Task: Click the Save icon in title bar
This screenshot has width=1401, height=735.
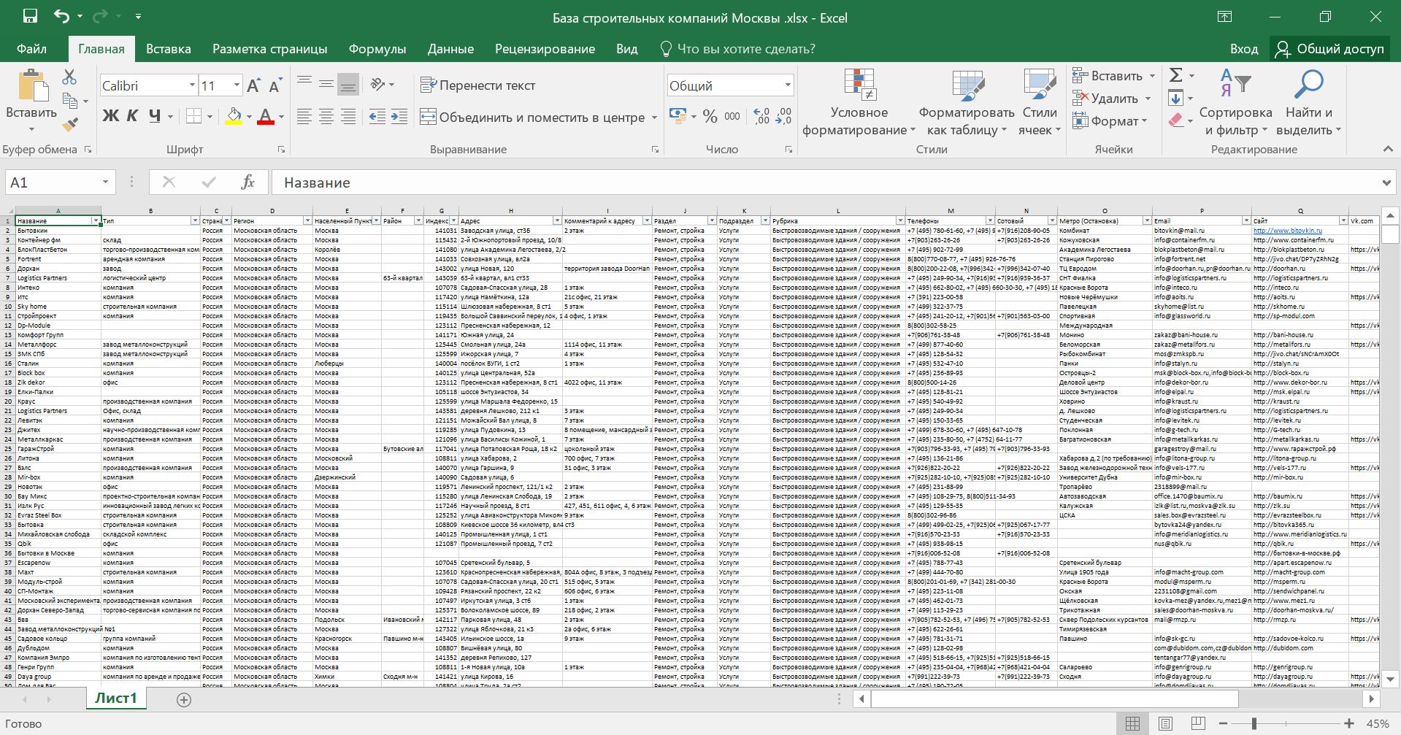Action: click(x=30, y=17)
